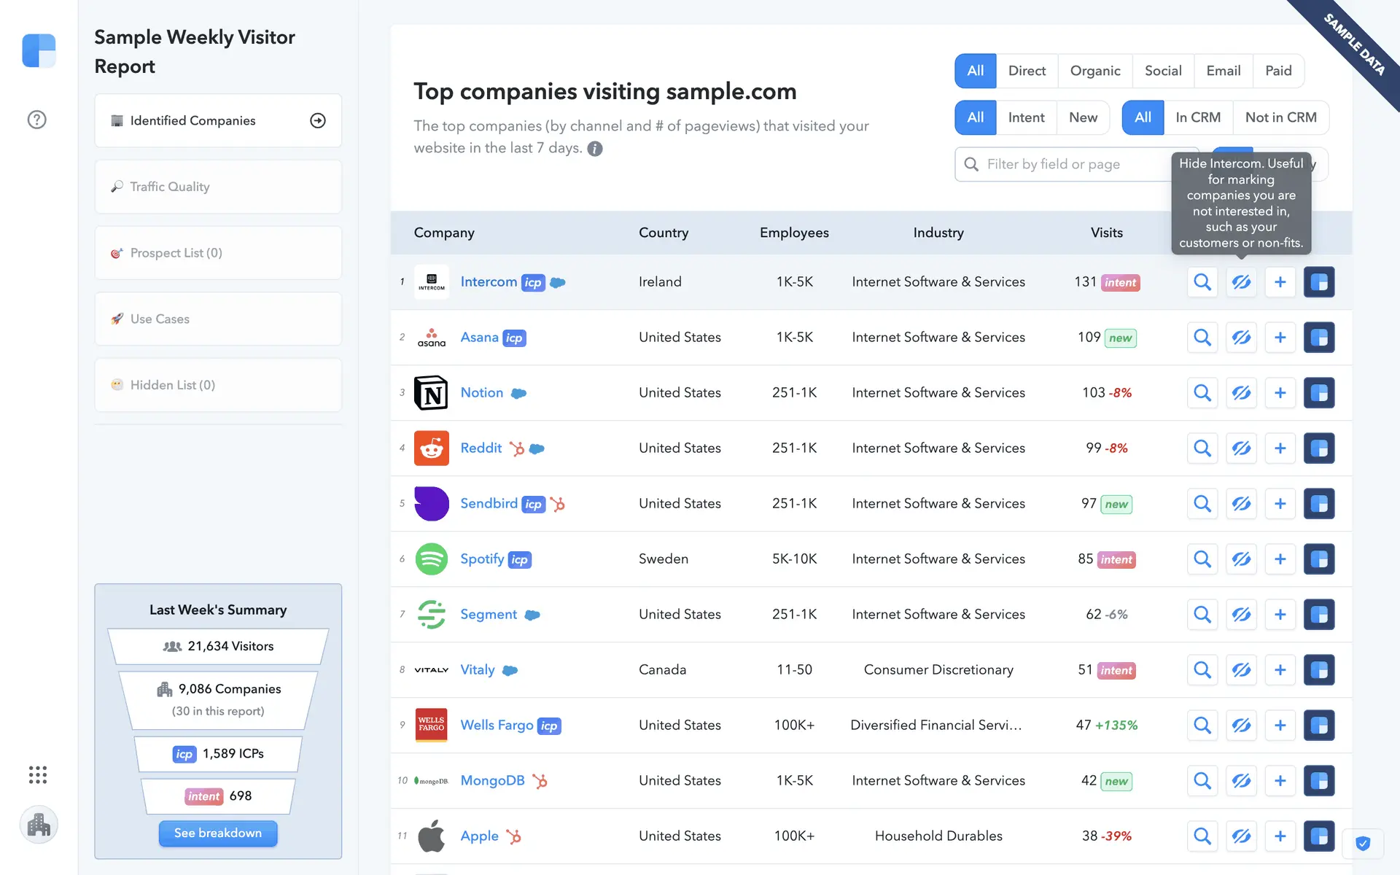Hide Reddit using the eye-slash icon
This screenshot has width=1400, height=875.
1241,448
